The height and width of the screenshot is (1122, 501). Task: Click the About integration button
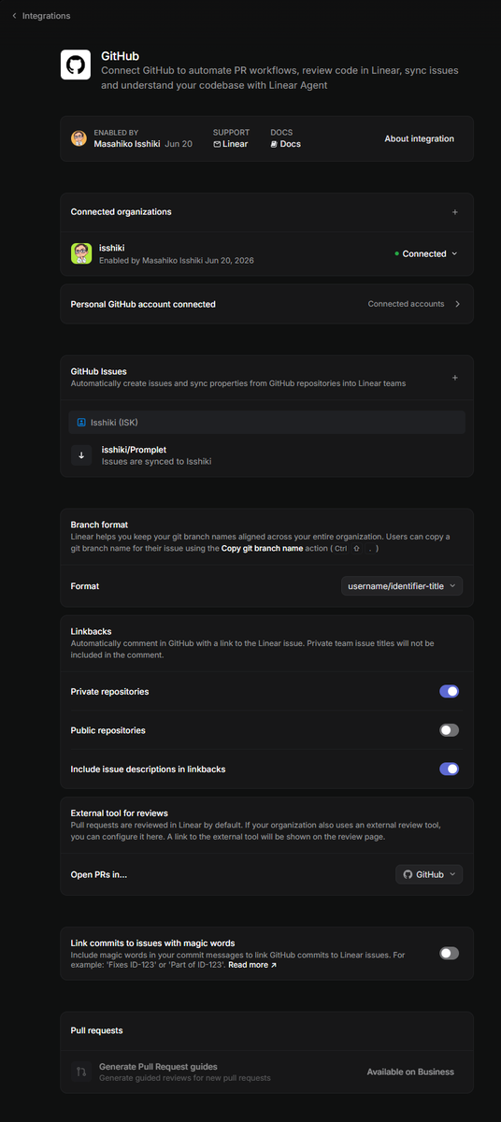point(420,138)
